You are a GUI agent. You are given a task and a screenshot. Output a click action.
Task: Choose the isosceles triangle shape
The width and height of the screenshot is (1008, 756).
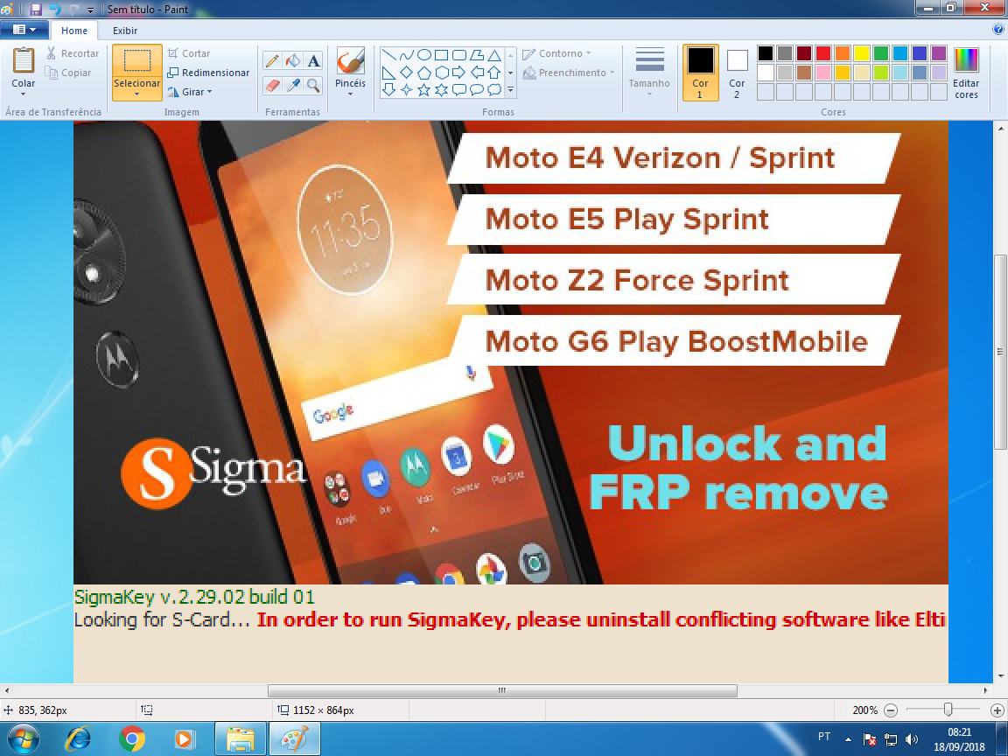coord(493,55)
